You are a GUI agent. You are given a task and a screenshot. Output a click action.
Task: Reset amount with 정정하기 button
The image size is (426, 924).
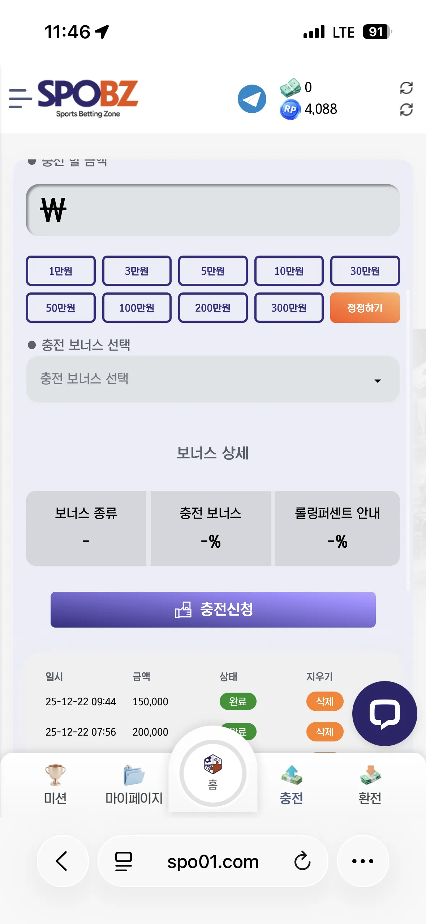point(365,308)
